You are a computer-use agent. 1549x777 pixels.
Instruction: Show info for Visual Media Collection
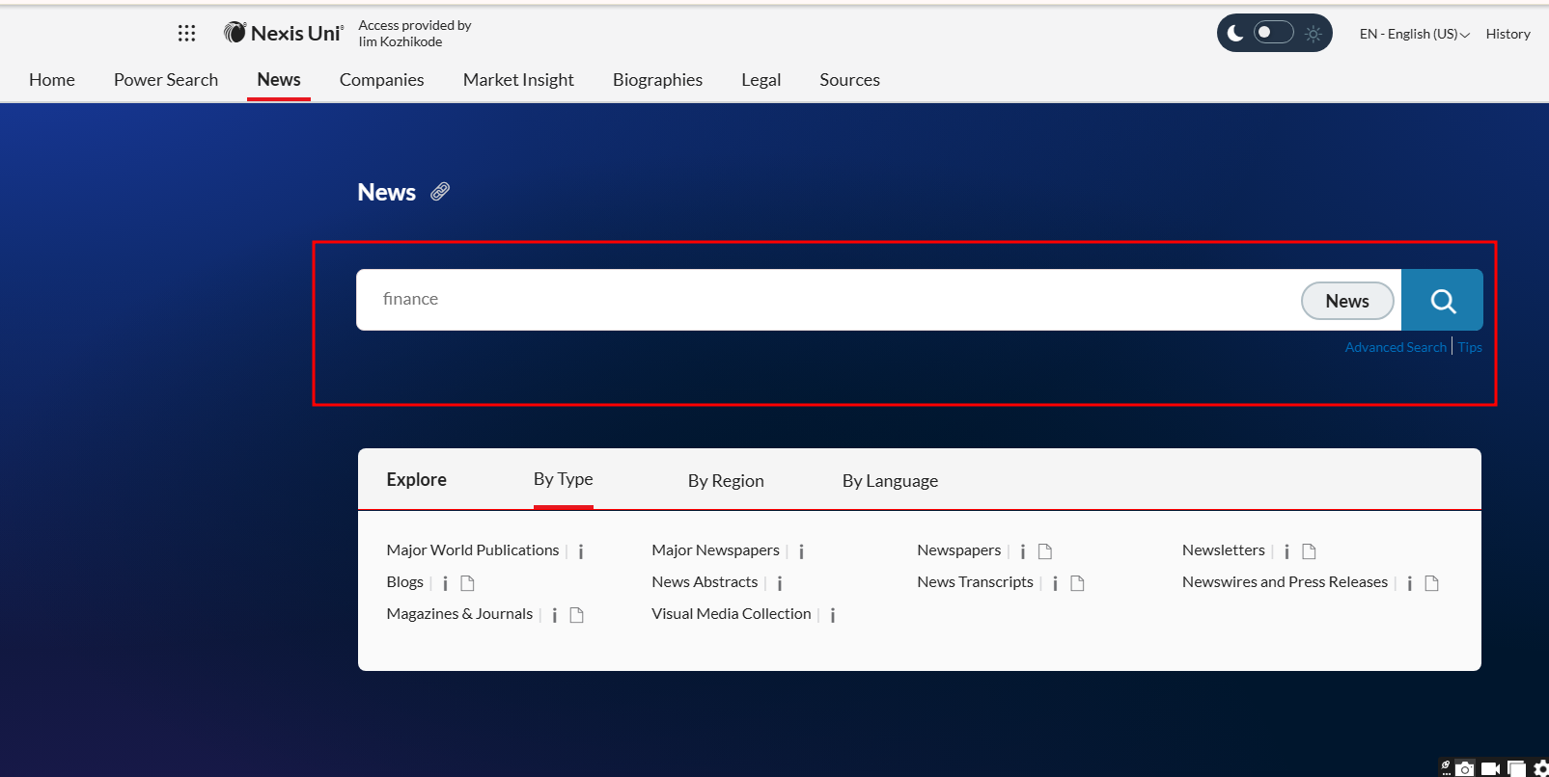click(x=833, y=615)
